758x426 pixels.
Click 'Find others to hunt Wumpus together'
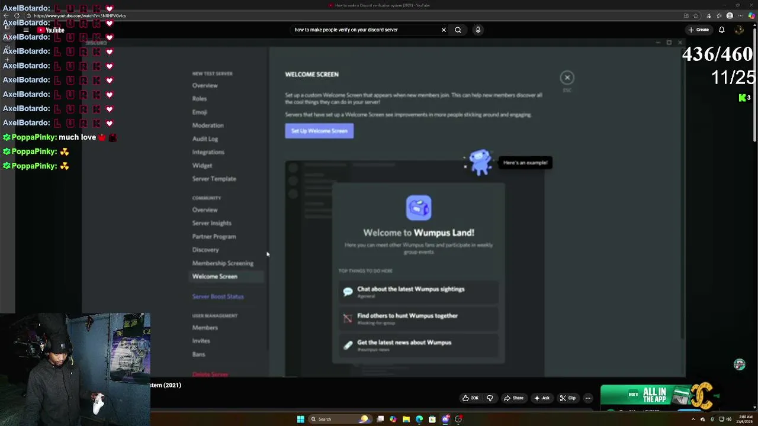pos(419,318)
